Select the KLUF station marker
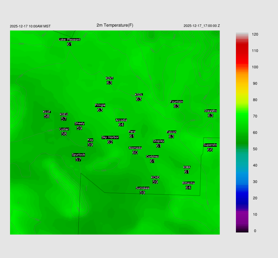Viewport: 278px width, 258px height. (47, 114)
